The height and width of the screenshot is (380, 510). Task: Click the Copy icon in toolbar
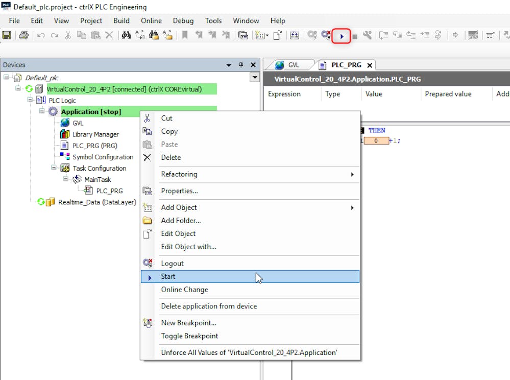coord(82,35)
